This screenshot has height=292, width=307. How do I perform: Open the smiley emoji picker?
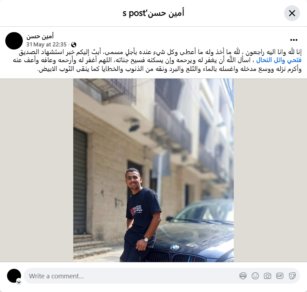(255, 276)
